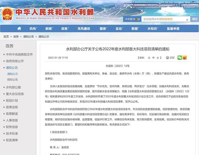Open the 数据 menu
The height and width of the screenshot is (155, 199).
[x=135, y=29]
